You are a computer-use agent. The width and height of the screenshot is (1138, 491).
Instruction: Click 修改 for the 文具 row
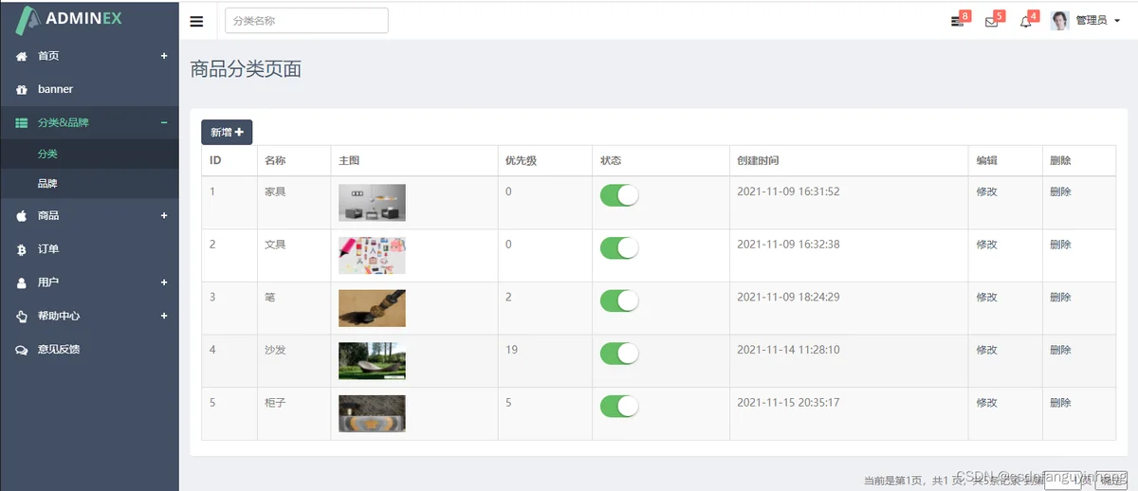(x=986, y=245)
